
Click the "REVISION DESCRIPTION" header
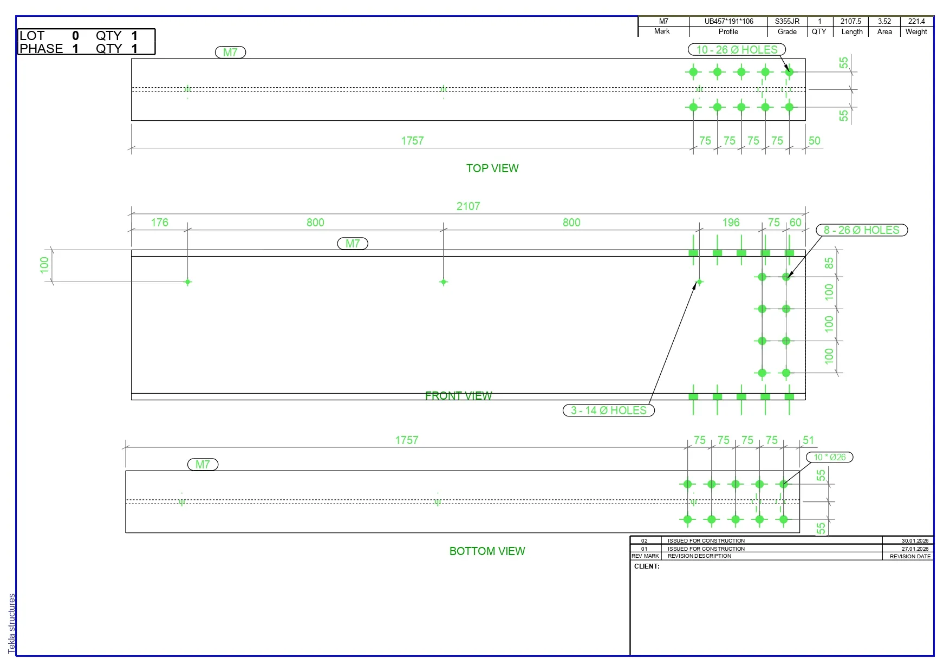(x=699, y=556)
